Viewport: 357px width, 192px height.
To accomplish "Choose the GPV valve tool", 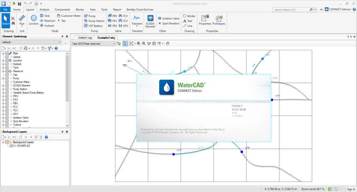I will click(123, 26).
